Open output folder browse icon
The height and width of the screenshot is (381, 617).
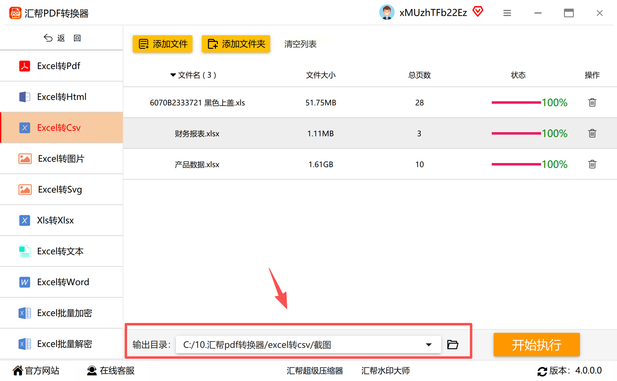(x=453, y=344)
